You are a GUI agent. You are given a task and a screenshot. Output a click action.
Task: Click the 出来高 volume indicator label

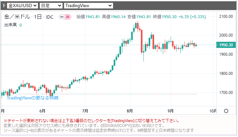tap(10, 25)
